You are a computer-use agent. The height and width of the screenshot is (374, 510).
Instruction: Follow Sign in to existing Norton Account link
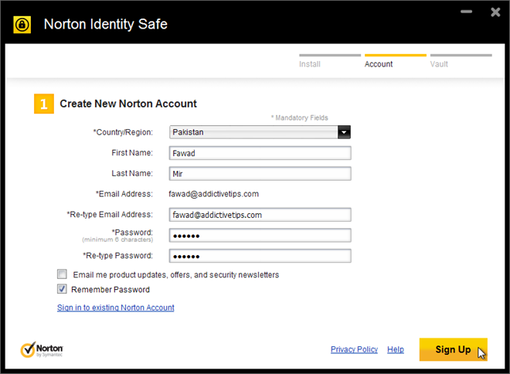[x=115, y=308]
